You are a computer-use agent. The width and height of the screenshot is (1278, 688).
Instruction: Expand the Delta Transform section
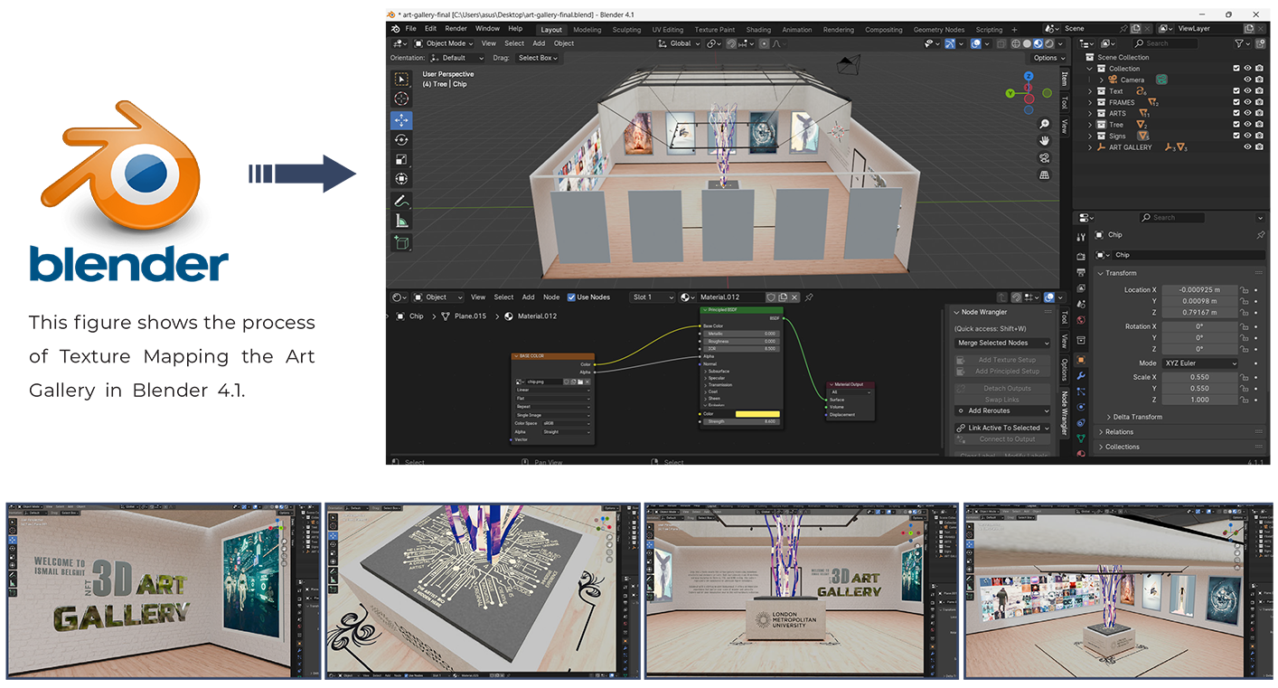coord(1139,417)
